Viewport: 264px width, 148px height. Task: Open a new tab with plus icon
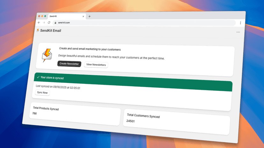click(89, 17)
